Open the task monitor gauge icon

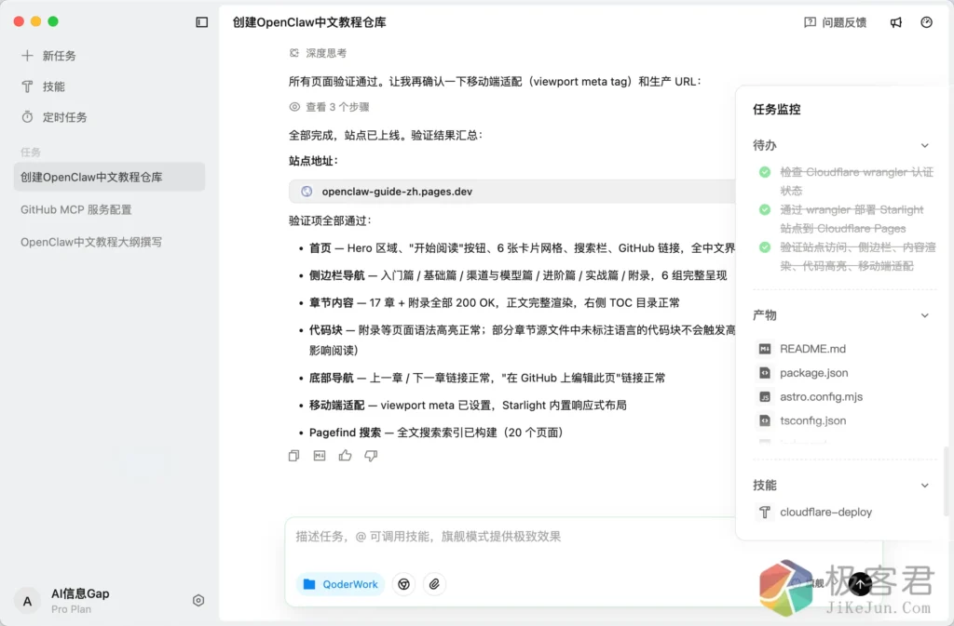pos(926,22)
